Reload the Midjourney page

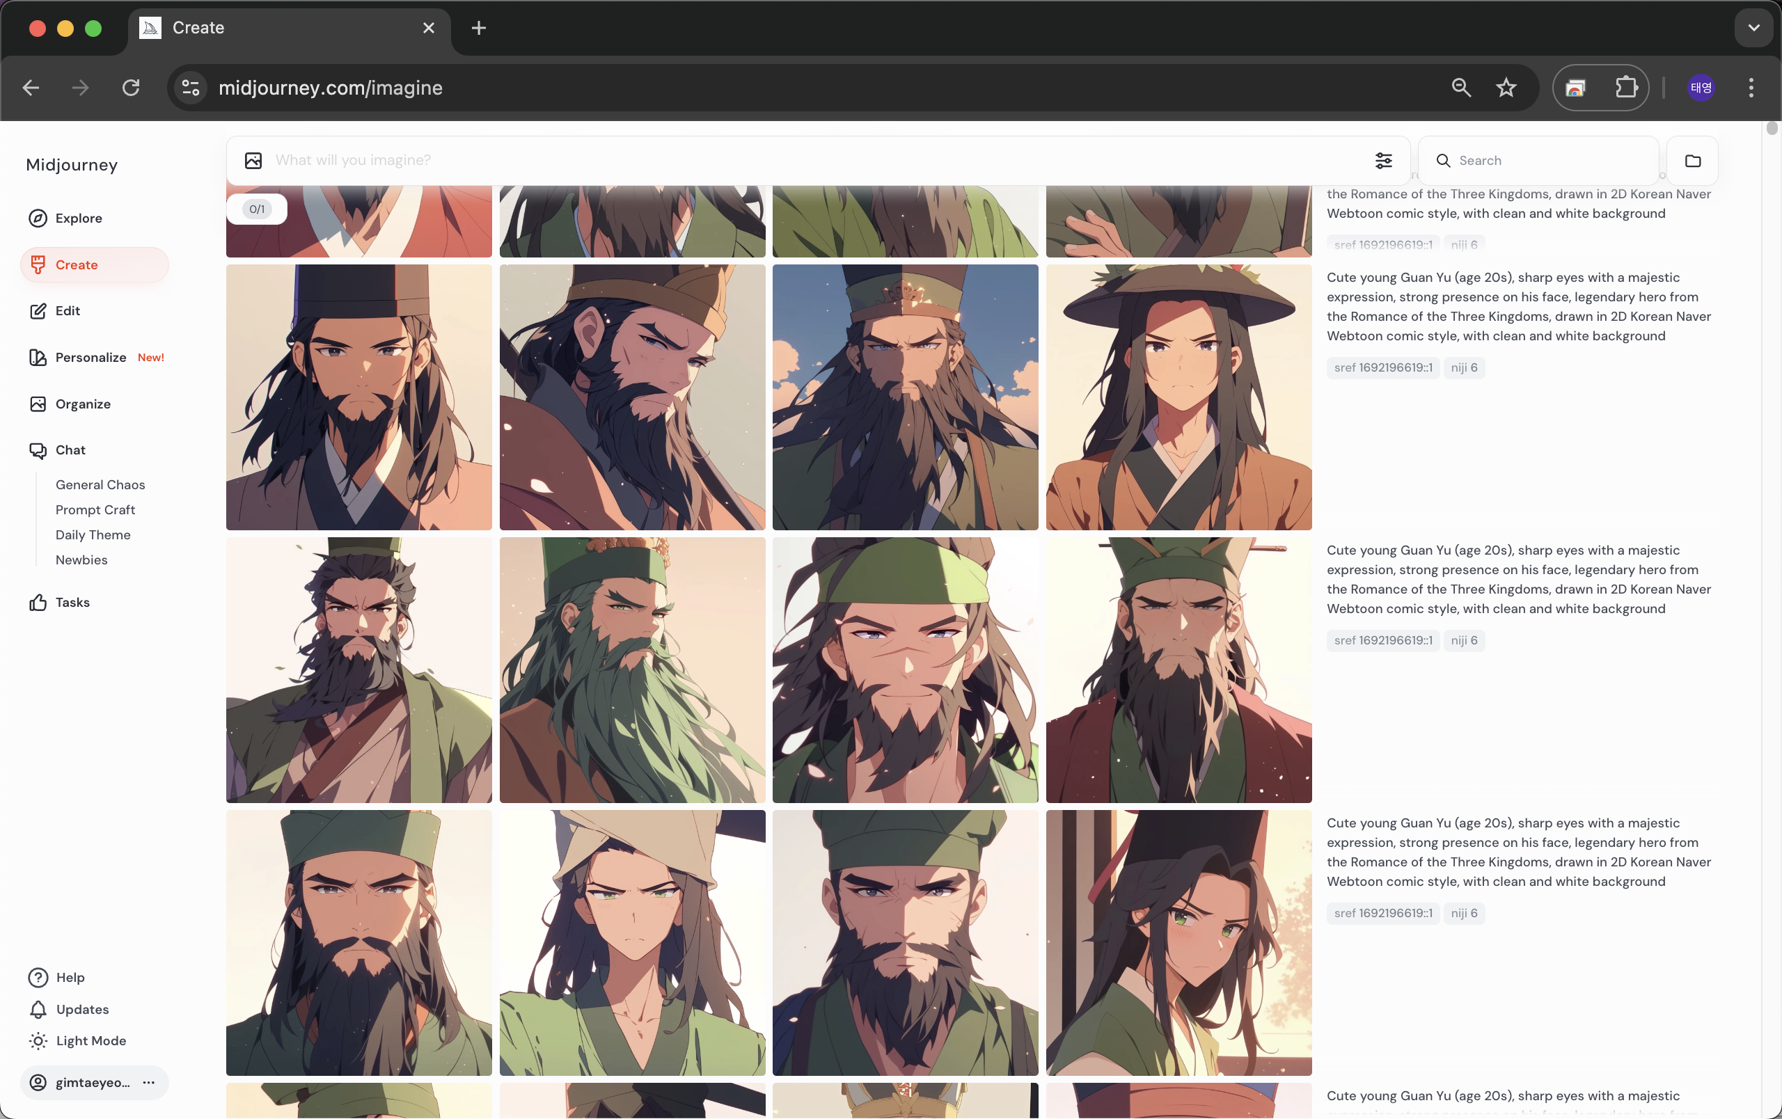pyautogui.click(x=131, y=87)
